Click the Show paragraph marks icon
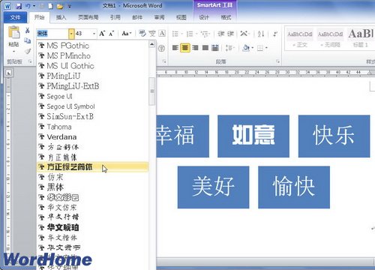This screenshot has height=270, width=375. tap(275, 34)
